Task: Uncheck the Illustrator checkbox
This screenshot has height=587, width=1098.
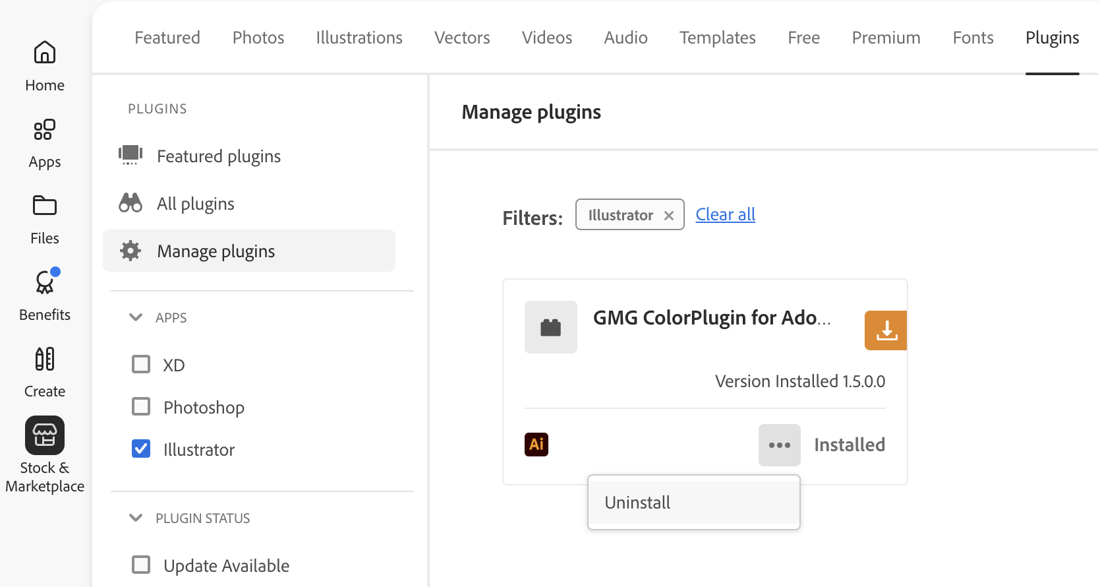Action: [x=141, y=449]
